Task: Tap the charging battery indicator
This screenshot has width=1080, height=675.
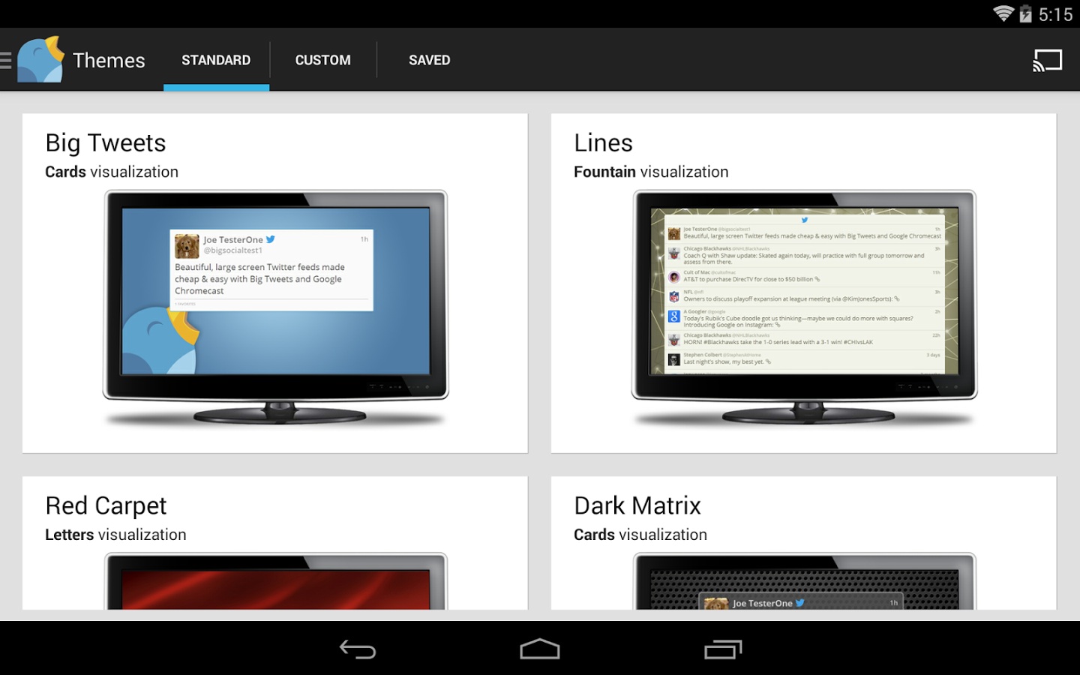Action: pyautogui.click(x=1026, y=13)
